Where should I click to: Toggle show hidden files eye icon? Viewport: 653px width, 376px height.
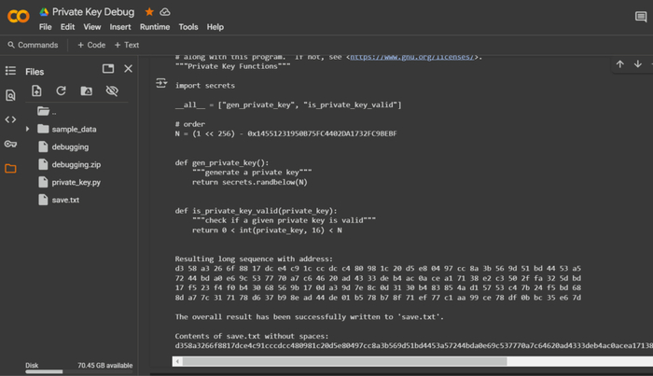(x=112, y=91)
